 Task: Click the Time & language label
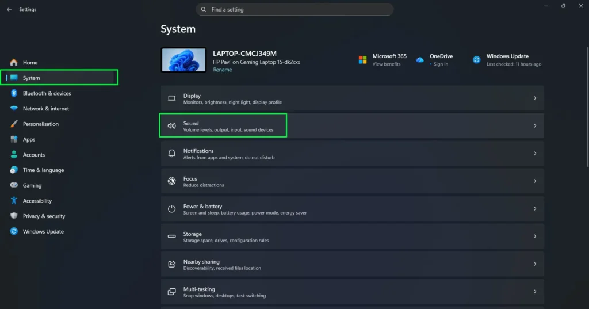tap(44, 170)
